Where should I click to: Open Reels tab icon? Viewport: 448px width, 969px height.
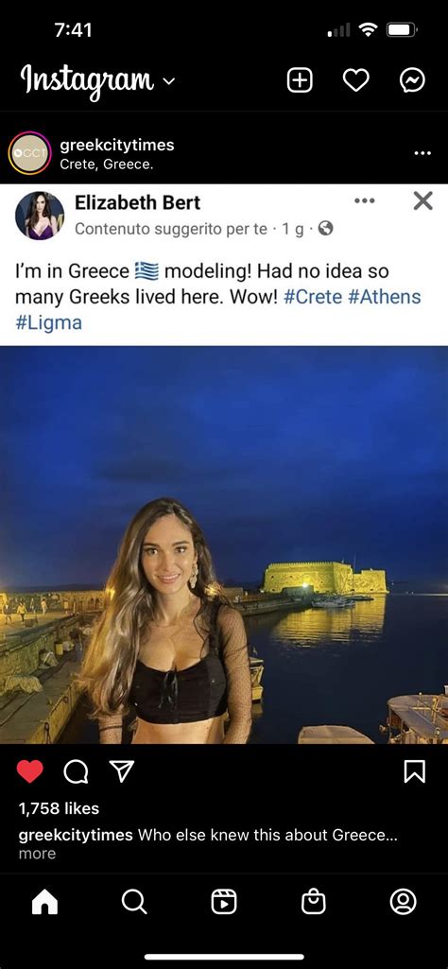point(224,902)
